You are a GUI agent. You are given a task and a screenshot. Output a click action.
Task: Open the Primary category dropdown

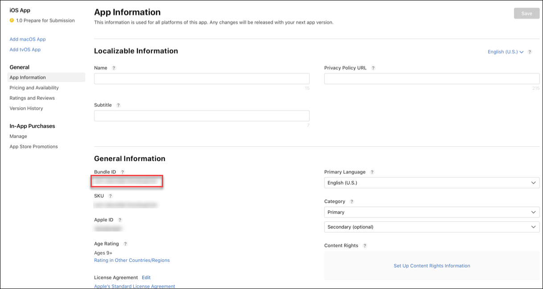tap(432, 212)
